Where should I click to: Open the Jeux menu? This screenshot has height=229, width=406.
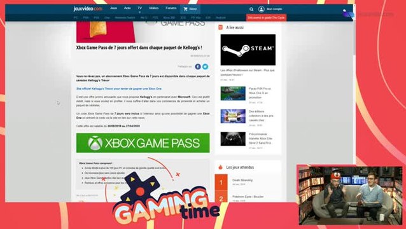click(113, 8)
